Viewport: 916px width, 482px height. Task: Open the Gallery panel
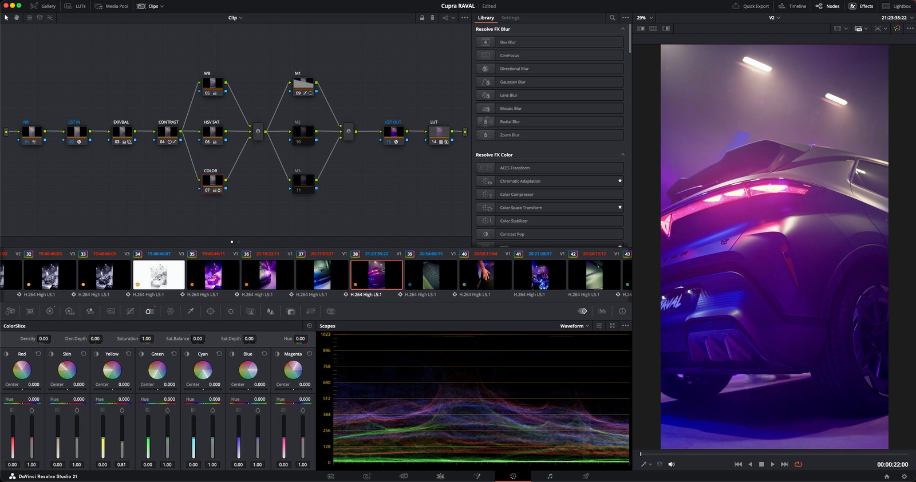pos(43,6)
